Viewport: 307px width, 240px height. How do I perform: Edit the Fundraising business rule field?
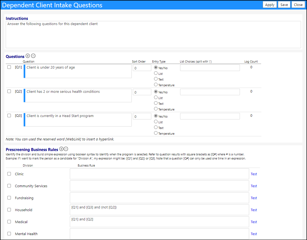click(x=159, y=198)
